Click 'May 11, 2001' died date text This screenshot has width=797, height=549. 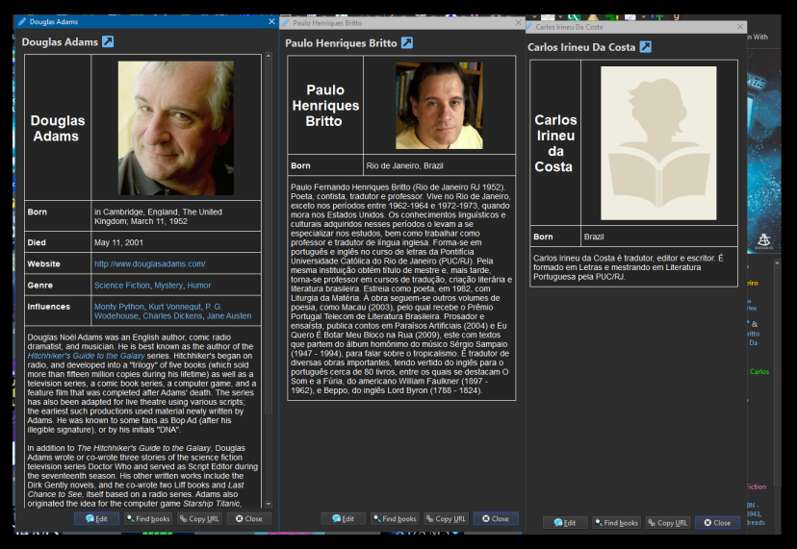click(118, 242)
